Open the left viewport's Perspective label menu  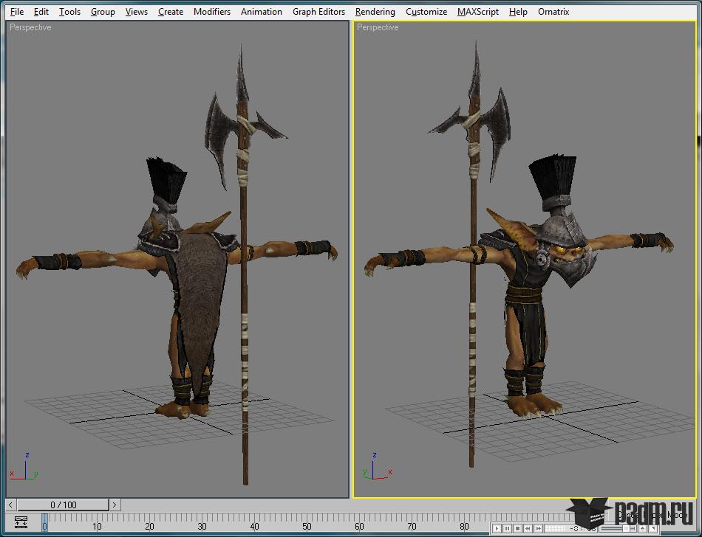tap(30, 27)
